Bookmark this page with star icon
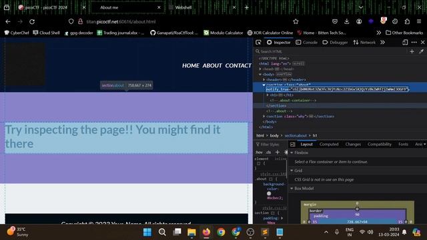Screen dimensions: 427x240 pyautogui.click(x=296, y=21)
